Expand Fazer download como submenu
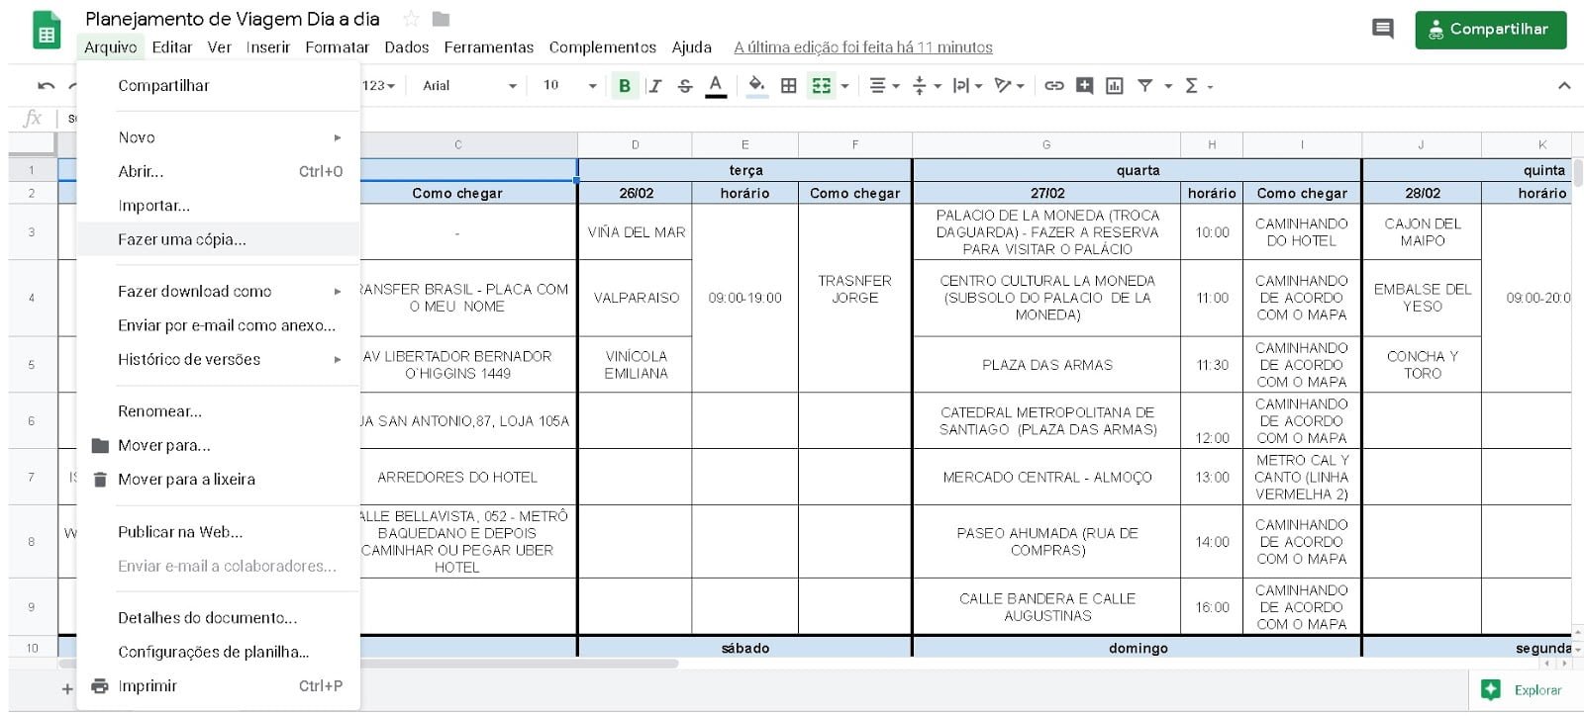This screenshot has height=716, width=1584. point(219,292)
